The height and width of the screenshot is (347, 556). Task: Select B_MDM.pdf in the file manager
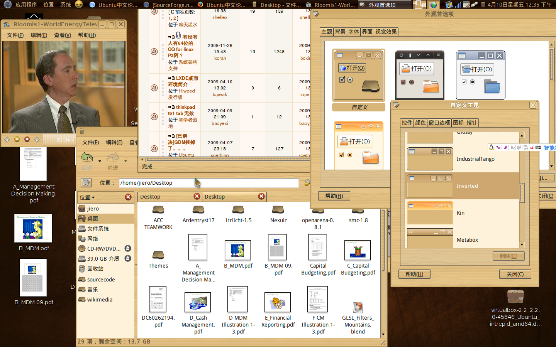pyautogui.click(x=238, y=250)
